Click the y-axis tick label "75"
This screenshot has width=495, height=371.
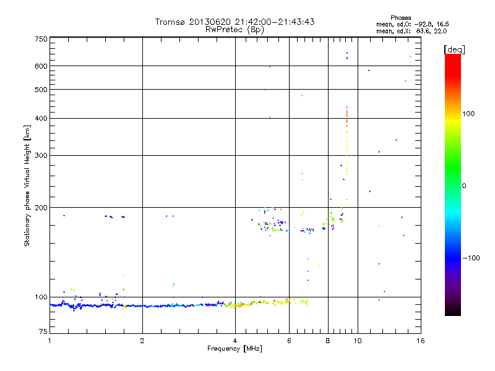point(43,331)
